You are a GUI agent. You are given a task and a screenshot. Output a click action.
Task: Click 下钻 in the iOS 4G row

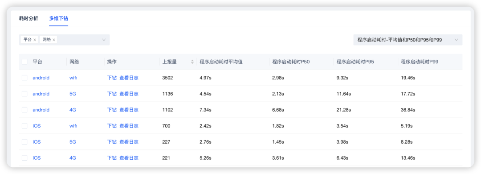(112, 157)
